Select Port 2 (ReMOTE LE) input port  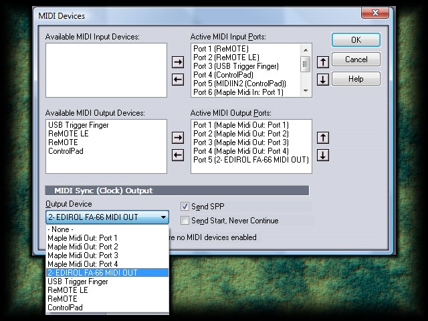point(245,58)
